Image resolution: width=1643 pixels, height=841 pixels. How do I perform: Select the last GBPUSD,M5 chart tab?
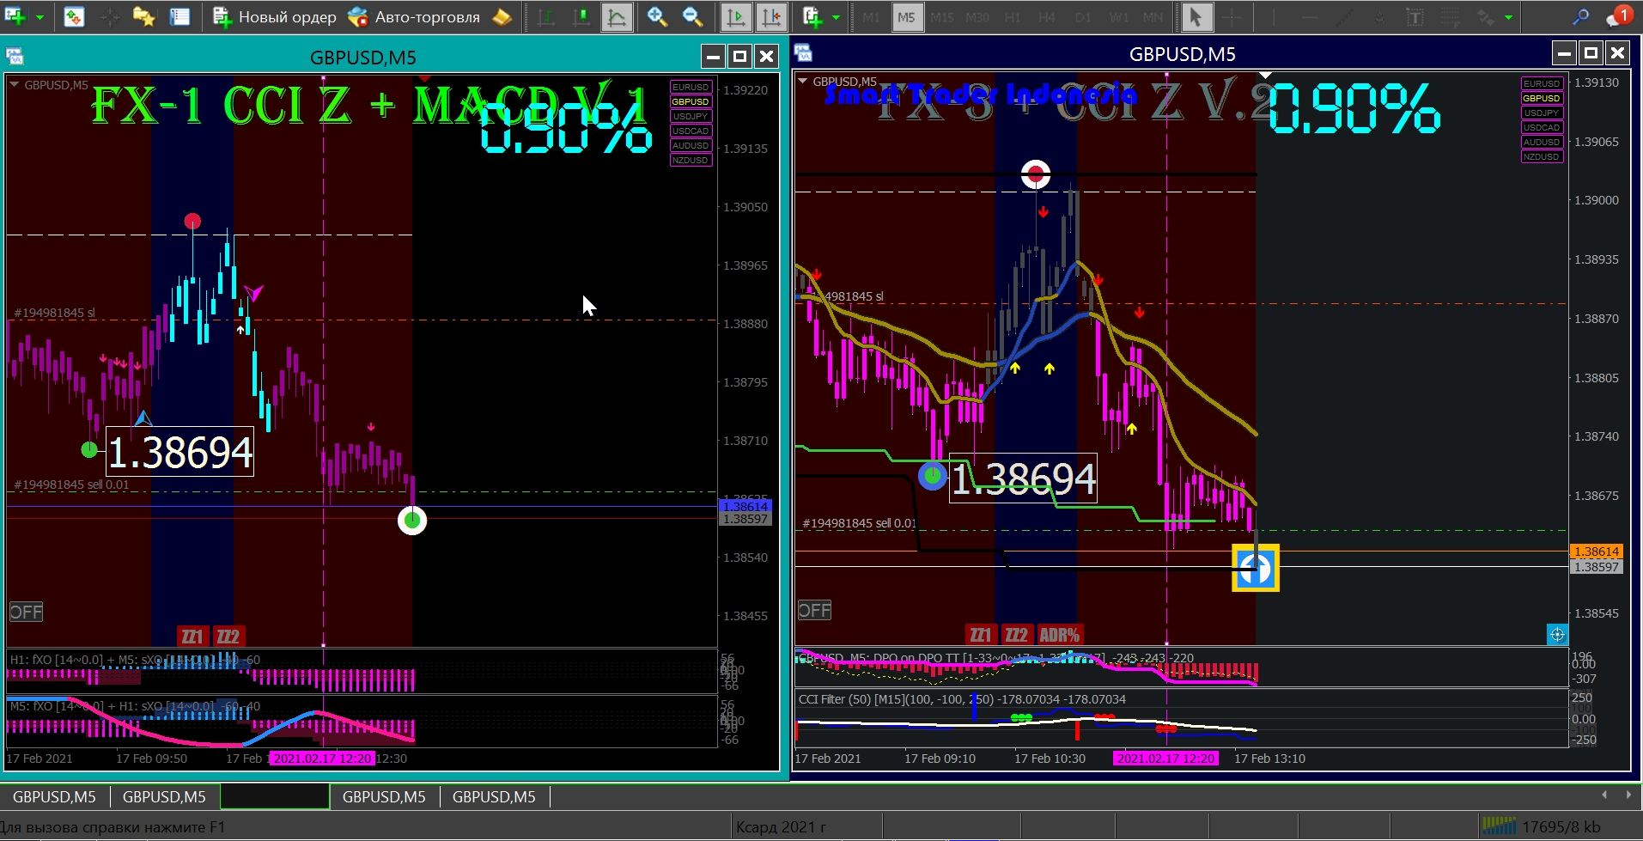point(494,796)
